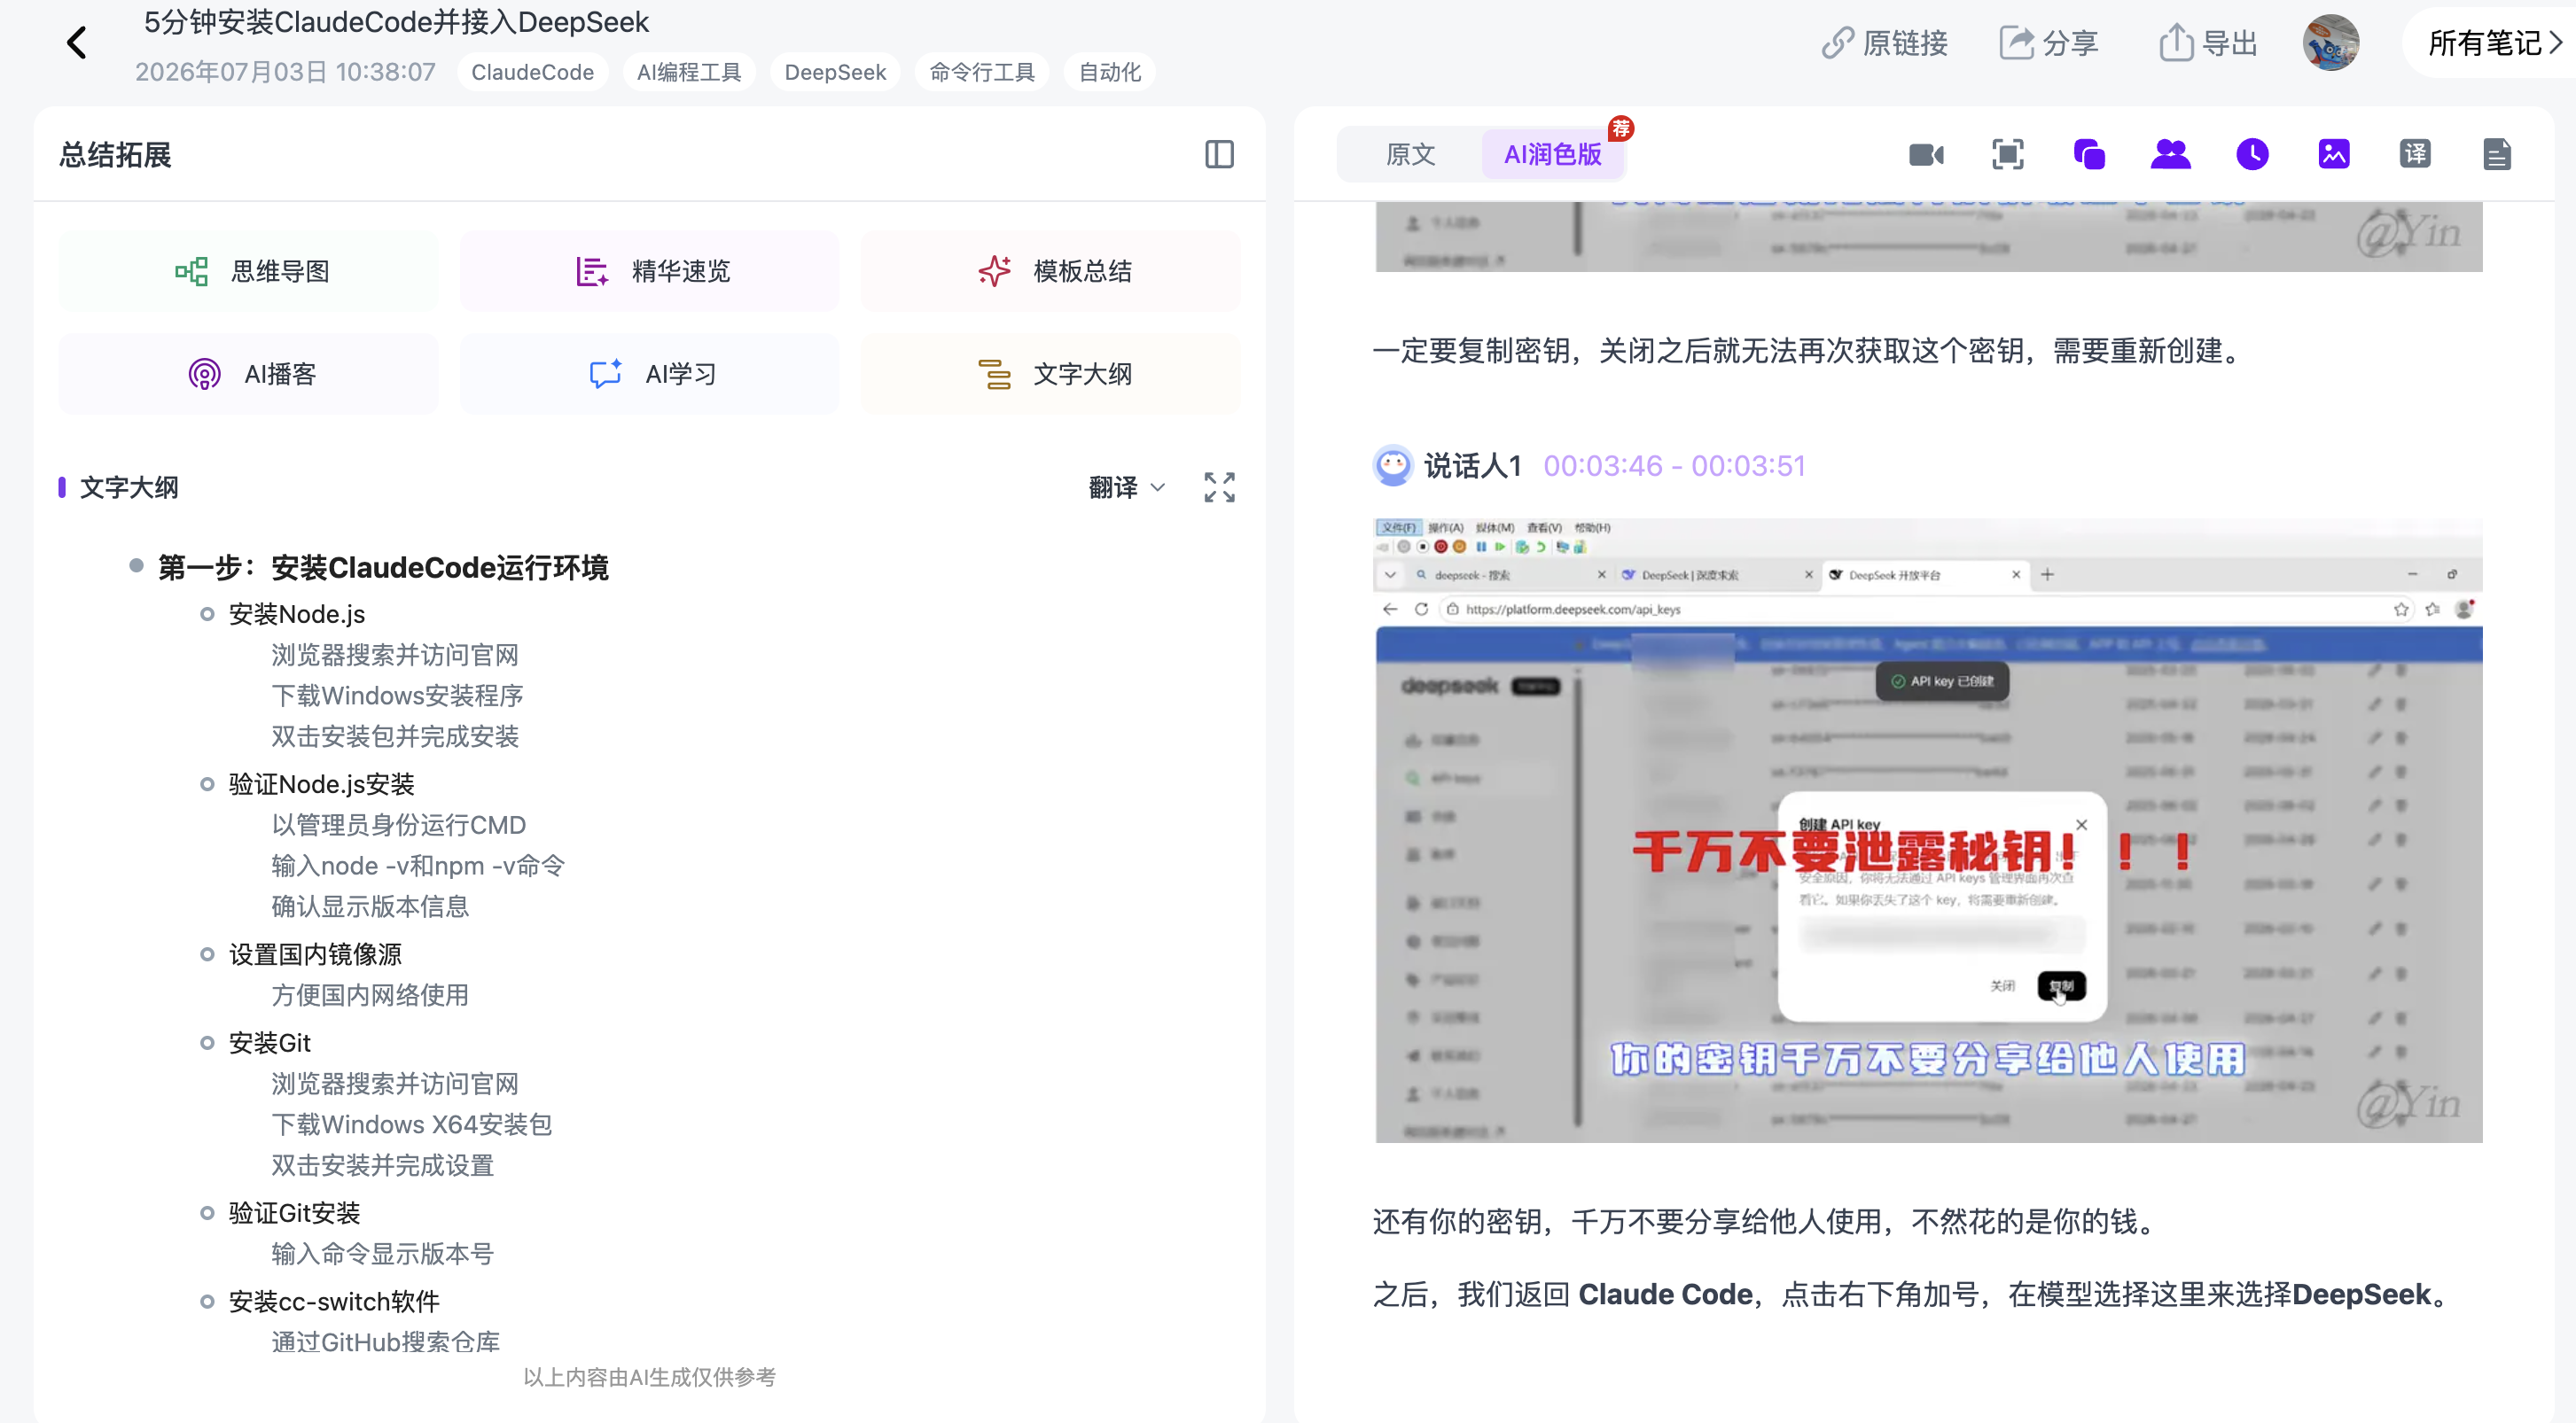Click the screenshot capture frame icon
Screen dimensions: 2576x1423
[2007, 154]
